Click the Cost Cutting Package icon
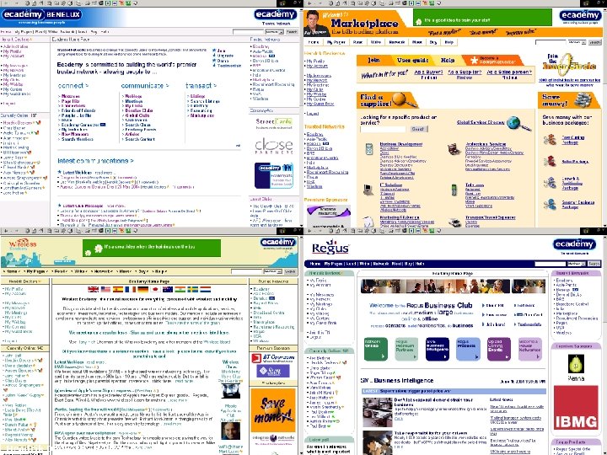 [x=550, y=139]
